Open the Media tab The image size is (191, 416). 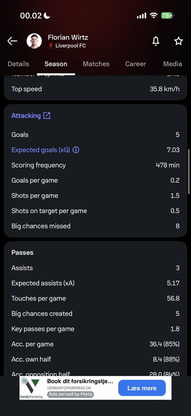coord(172,64)
